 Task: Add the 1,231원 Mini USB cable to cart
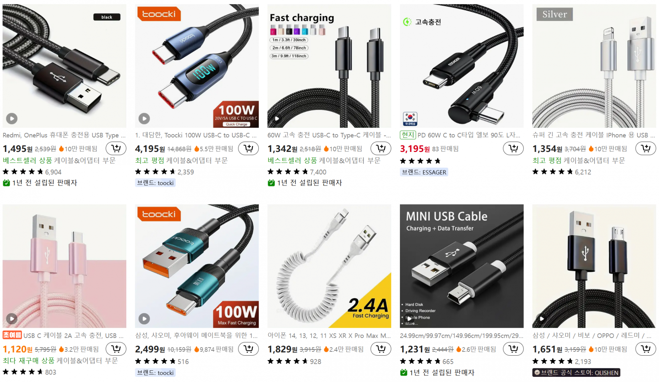point(513,349)
